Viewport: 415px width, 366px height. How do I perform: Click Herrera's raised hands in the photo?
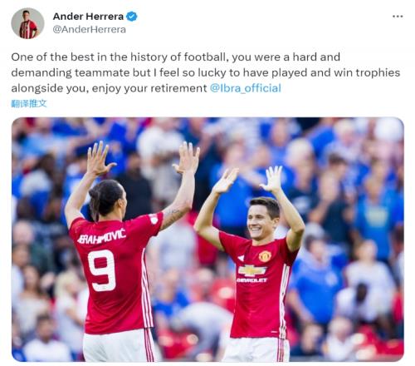pos(248,180)
